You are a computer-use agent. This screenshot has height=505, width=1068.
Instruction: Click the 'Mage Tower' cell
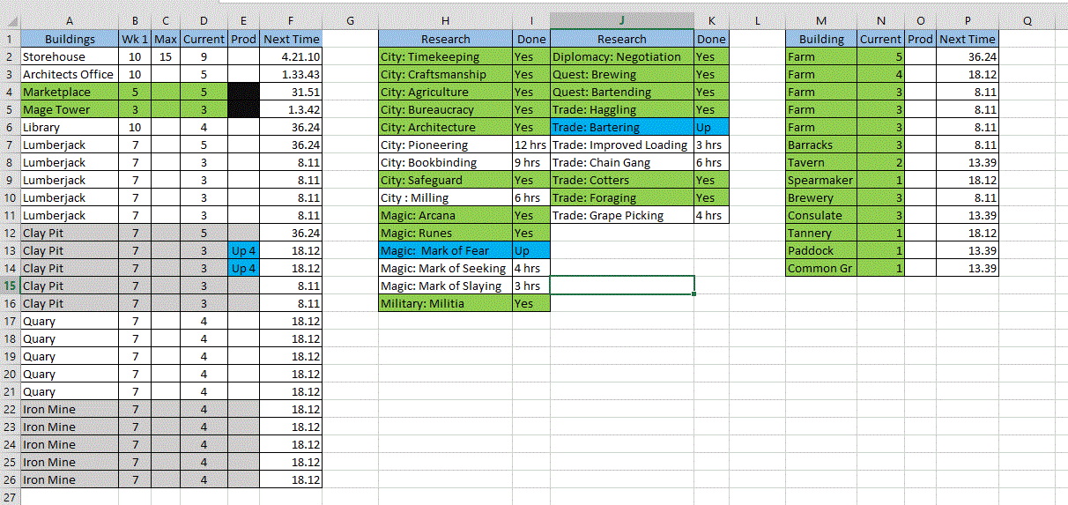pyautogui.click(x=70, y=109)
